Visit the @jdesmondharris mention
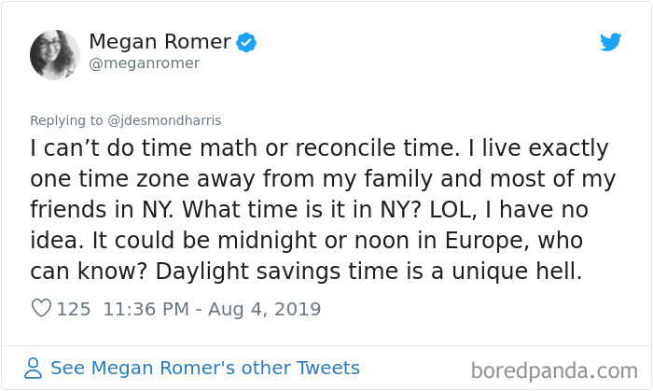Screen dimensions: 653x391 pyautogui.click(x=163, y=120)
